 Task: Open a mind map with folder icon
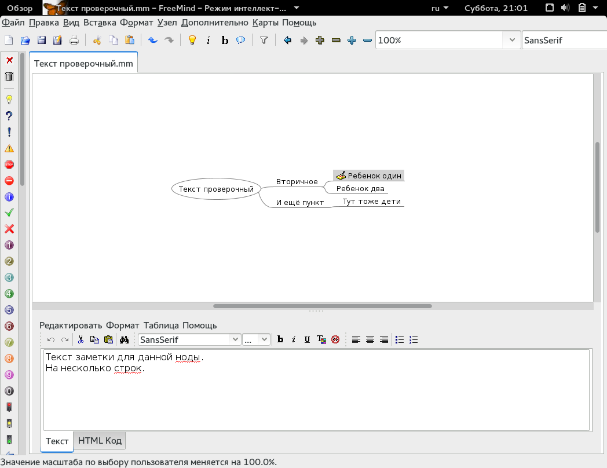(25, 40)
